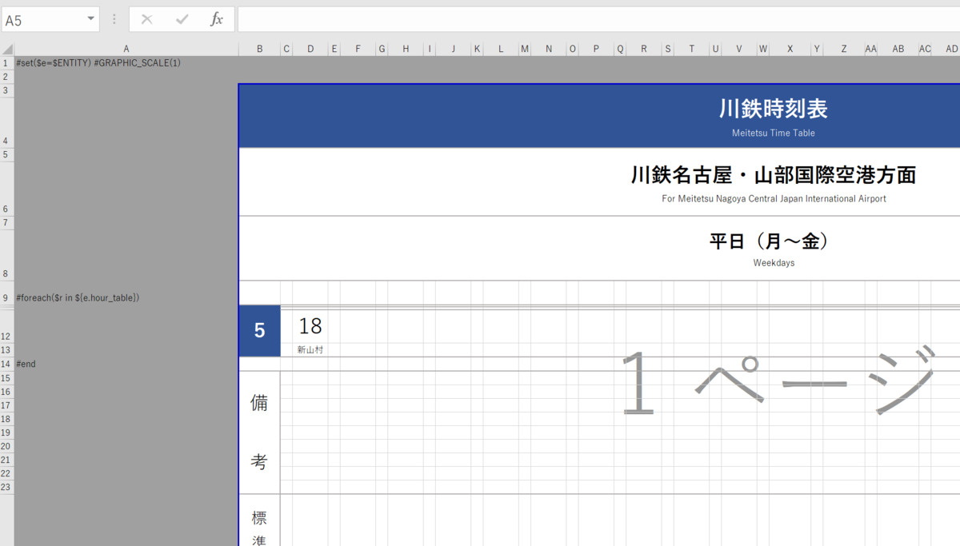960x546 pixels.
Task: Click the Weekdays label
Action: click(x=774, y=262)
